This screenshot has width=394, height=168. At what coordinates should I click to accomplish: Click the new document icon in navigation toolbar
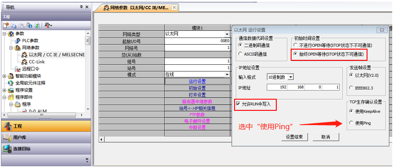click(x=6, y=25)
